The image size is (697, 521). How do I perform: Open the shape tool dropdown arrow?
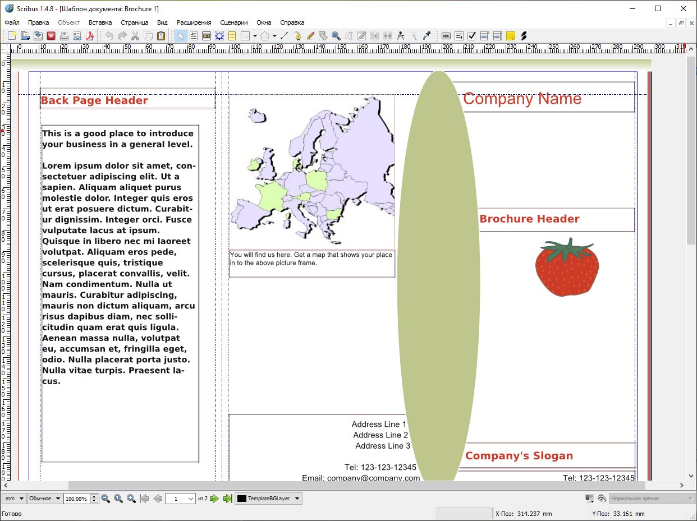[x=255, y=36]
